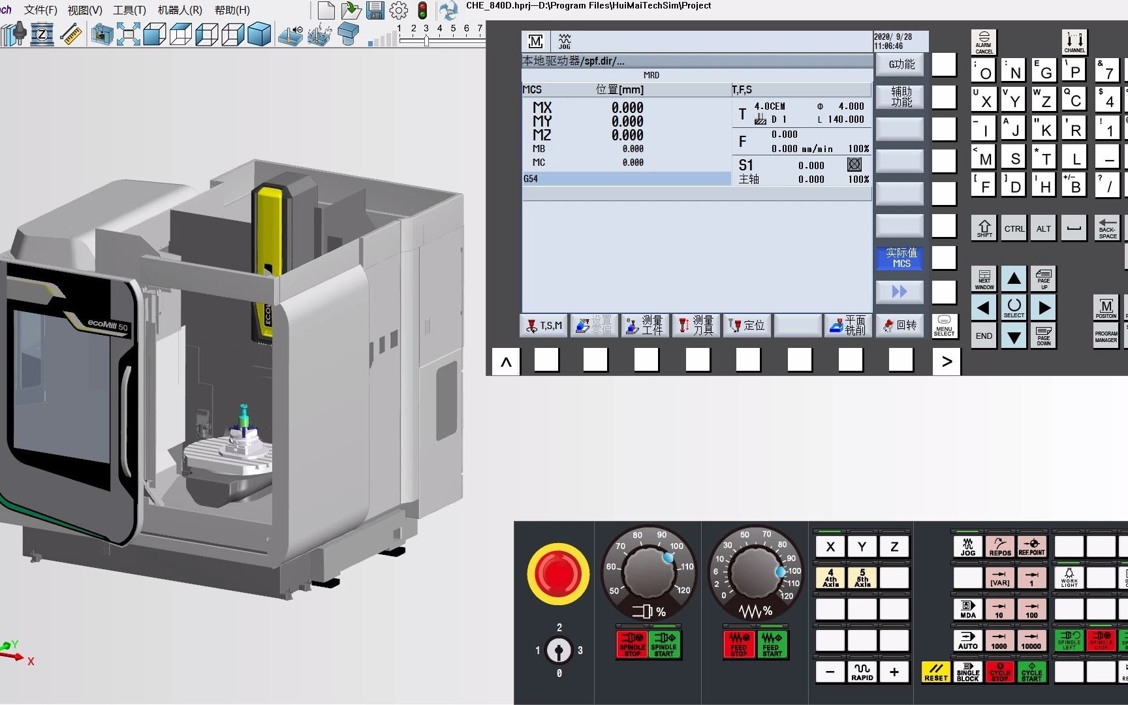This screenshot has width=1128, height=705.
Task: Select the left-face cube view icon
Action: [x=207, y=34]
